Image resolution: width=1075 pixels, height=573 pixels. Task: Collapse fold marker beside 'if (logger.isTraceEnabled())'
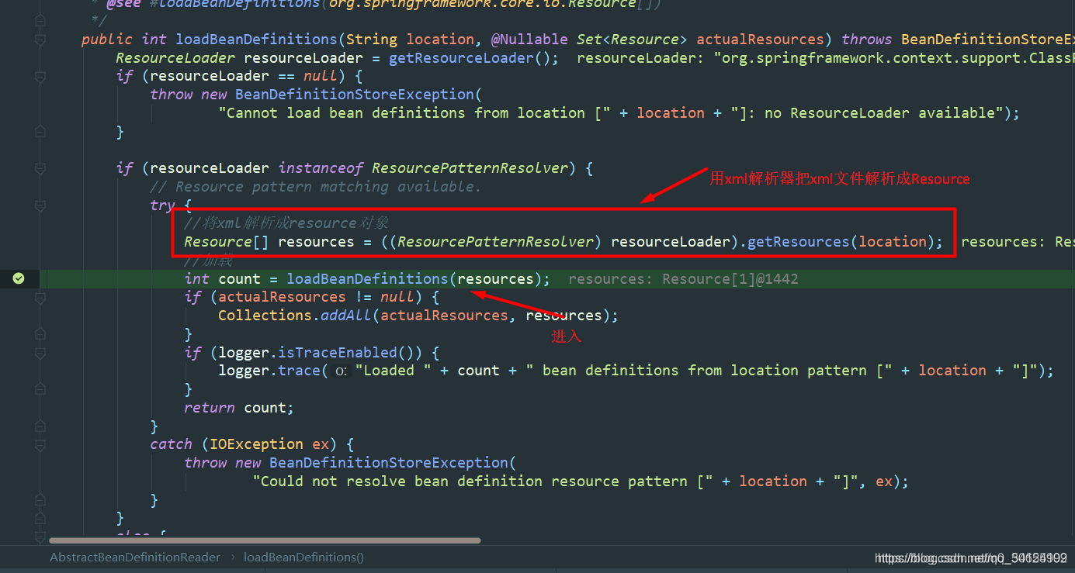pos(40,352)
